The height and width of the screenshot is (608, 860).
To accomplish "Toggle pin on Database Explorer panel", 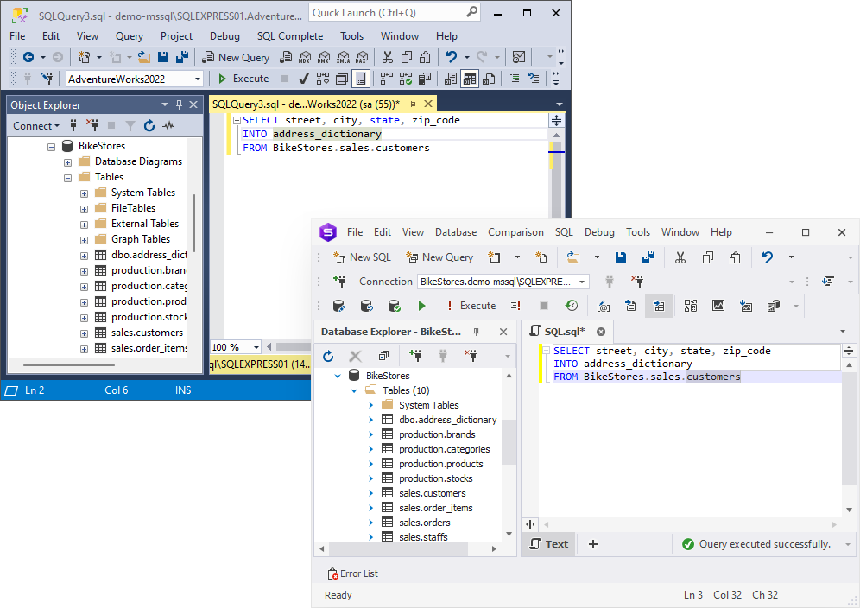I will [476, 332].
